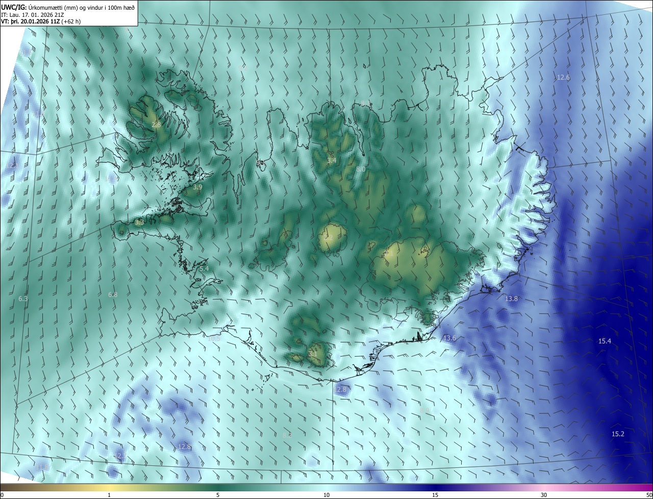Viewport: 653px width, 499px height.
Task: Click the faint ocean value "8.2"
Action: (x=287, y=435)
